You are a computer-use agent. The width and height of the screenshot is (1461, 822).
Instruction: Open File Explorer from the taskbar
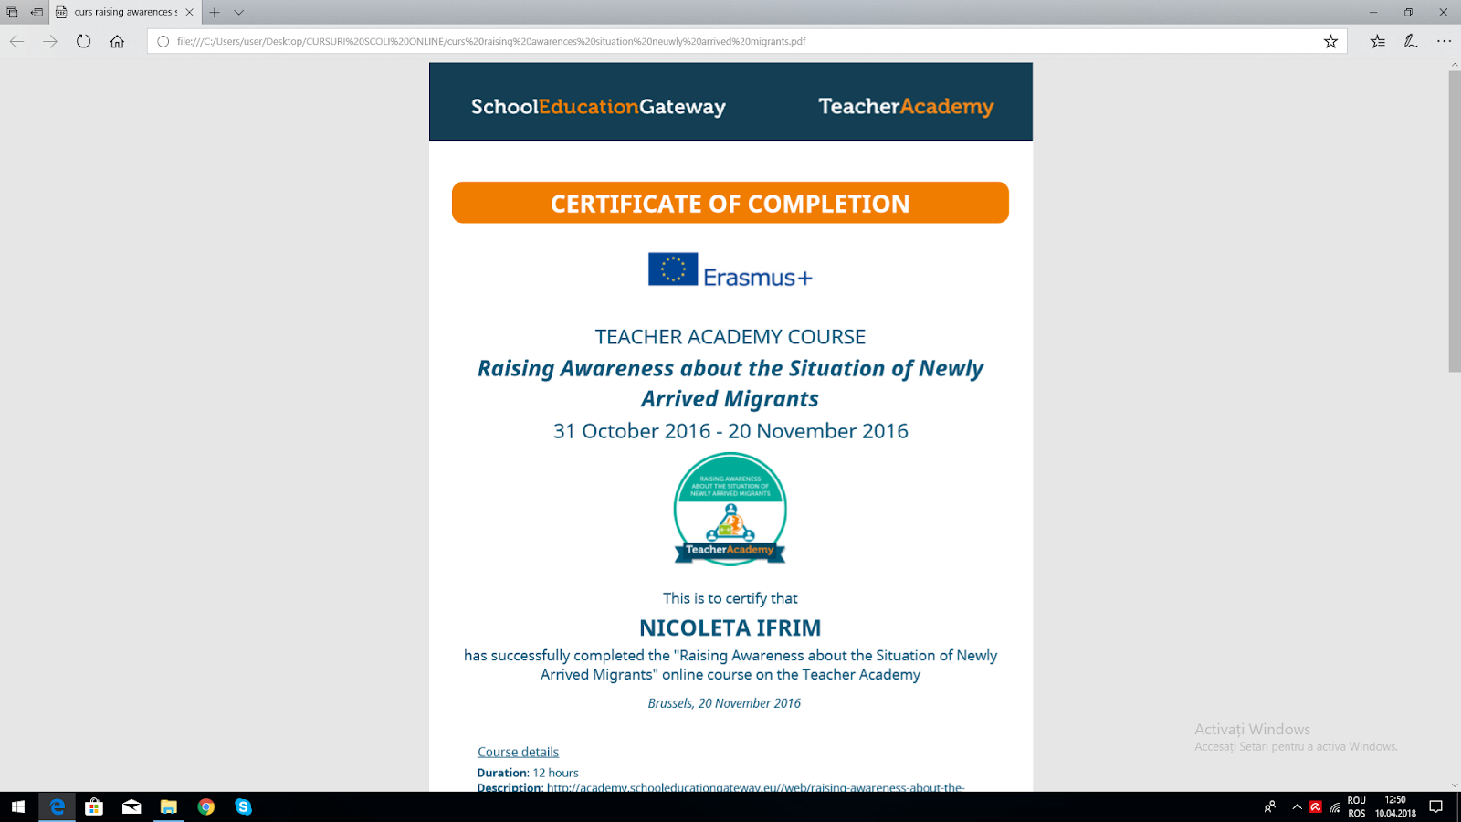coord(169,806)
